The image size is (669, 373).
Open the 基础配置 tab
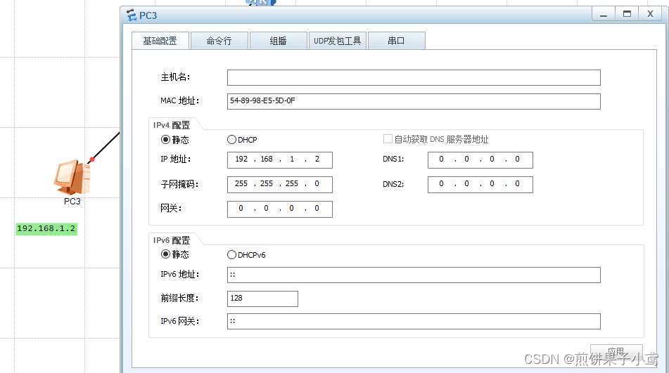coord(160,41)
